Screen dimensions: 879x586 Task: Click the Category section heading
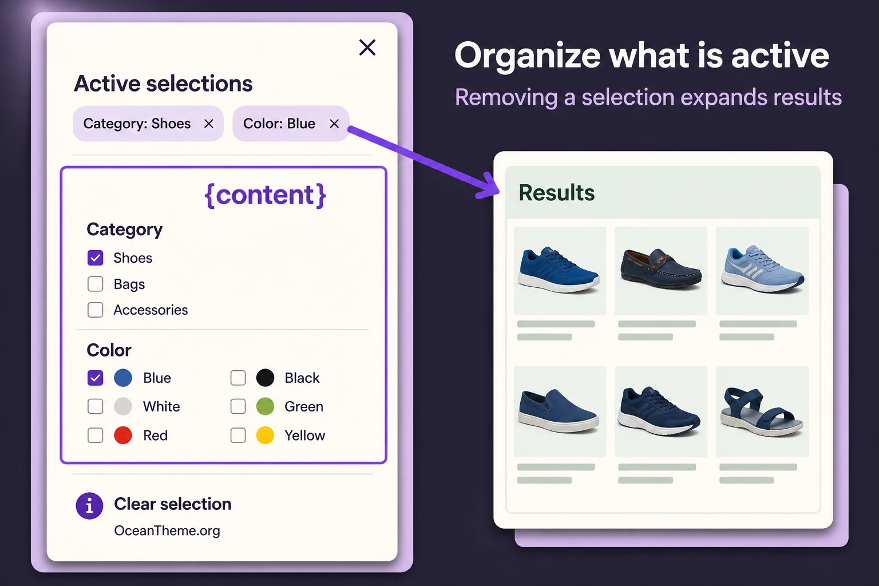coord(125,229)
